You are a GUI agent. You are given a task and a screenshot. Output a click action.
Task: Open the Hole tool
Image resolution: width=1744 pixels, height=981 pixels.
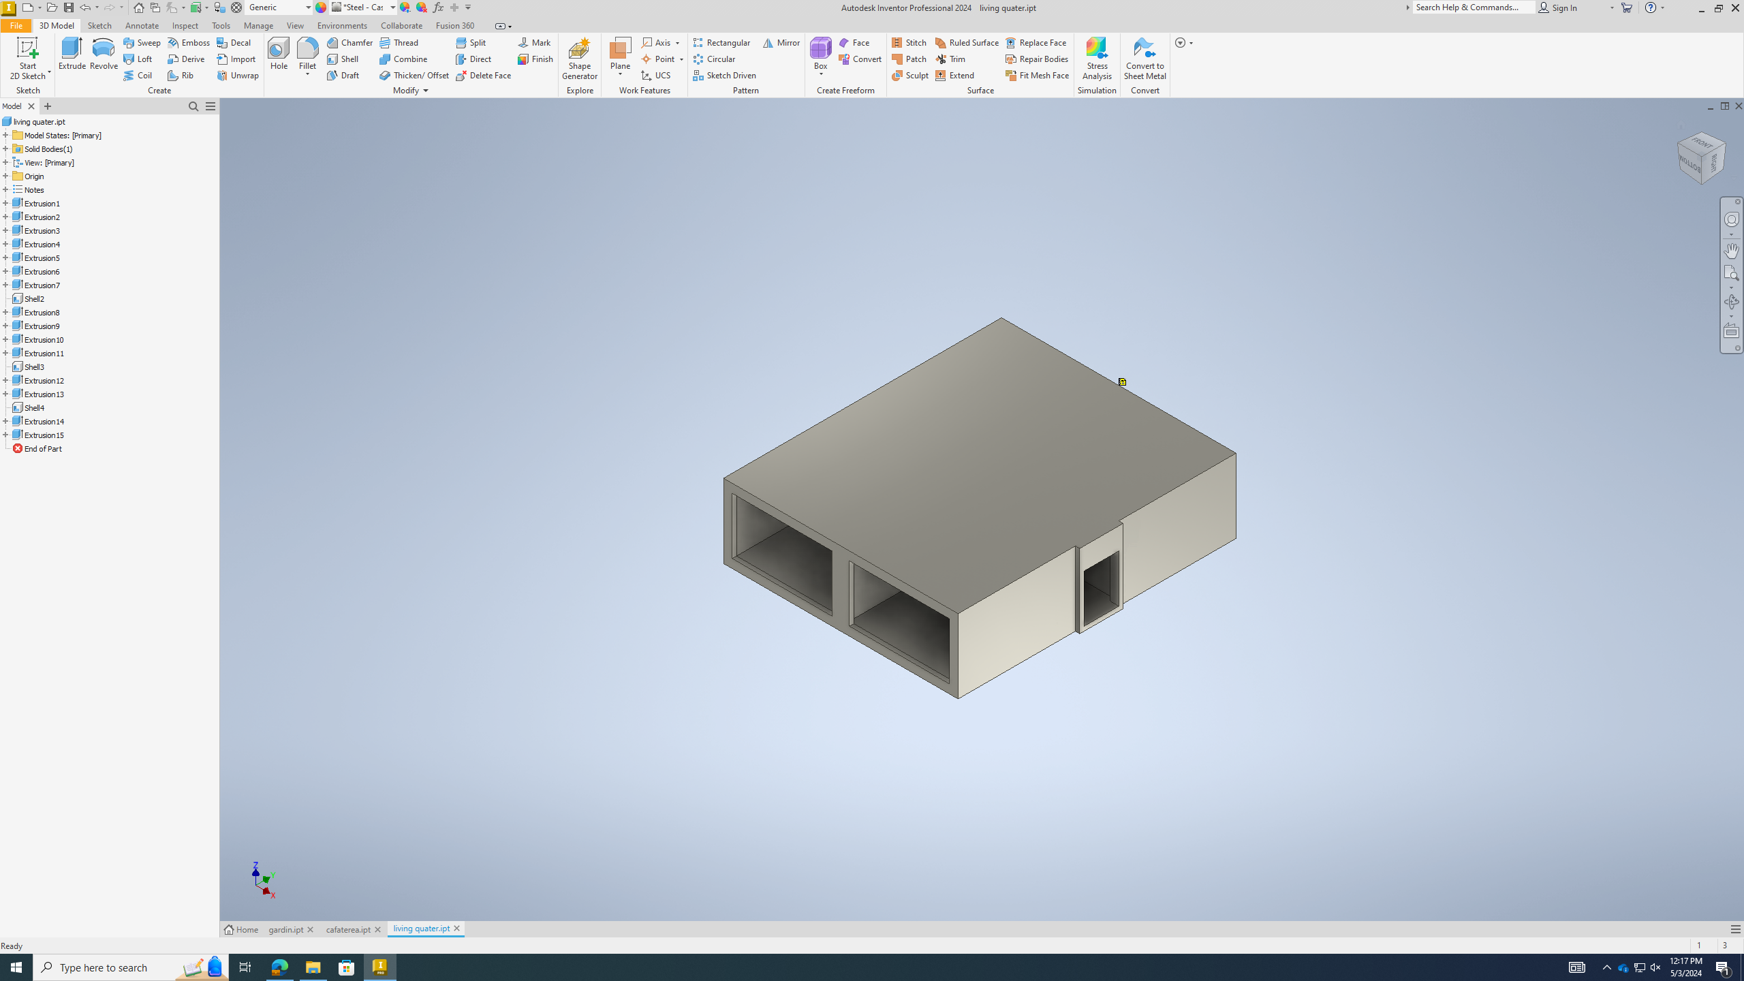(279, 54)
